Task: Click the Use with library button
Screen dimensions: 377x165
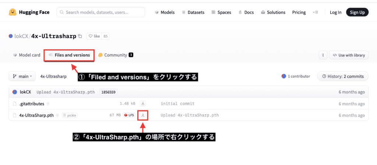Action: (349, 55)
